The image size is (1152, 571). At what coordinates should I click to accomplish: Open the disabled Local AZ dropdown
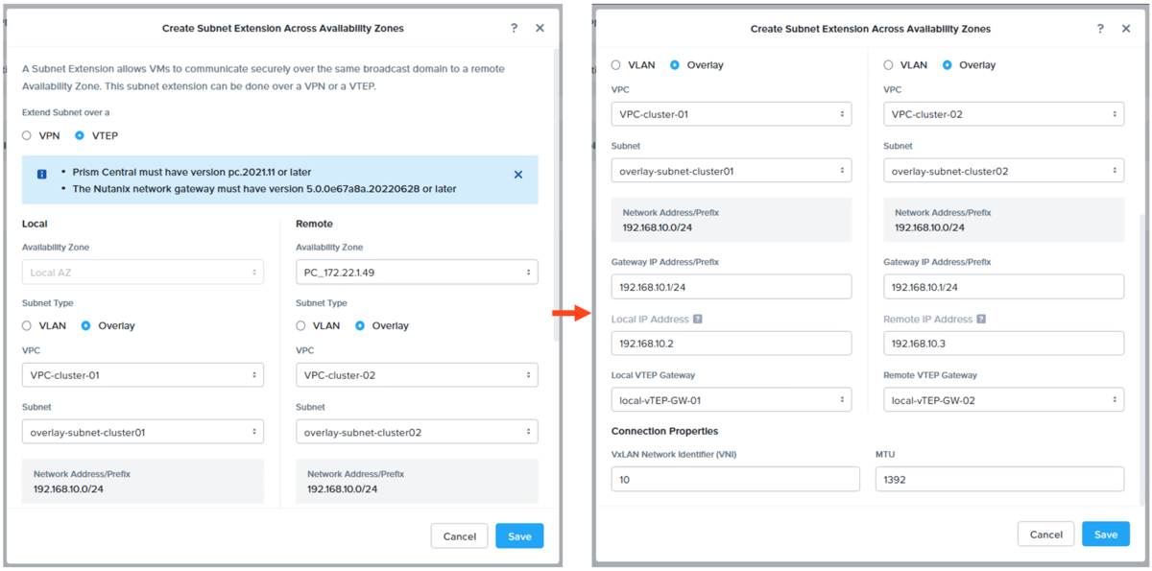tap(143, 273)
